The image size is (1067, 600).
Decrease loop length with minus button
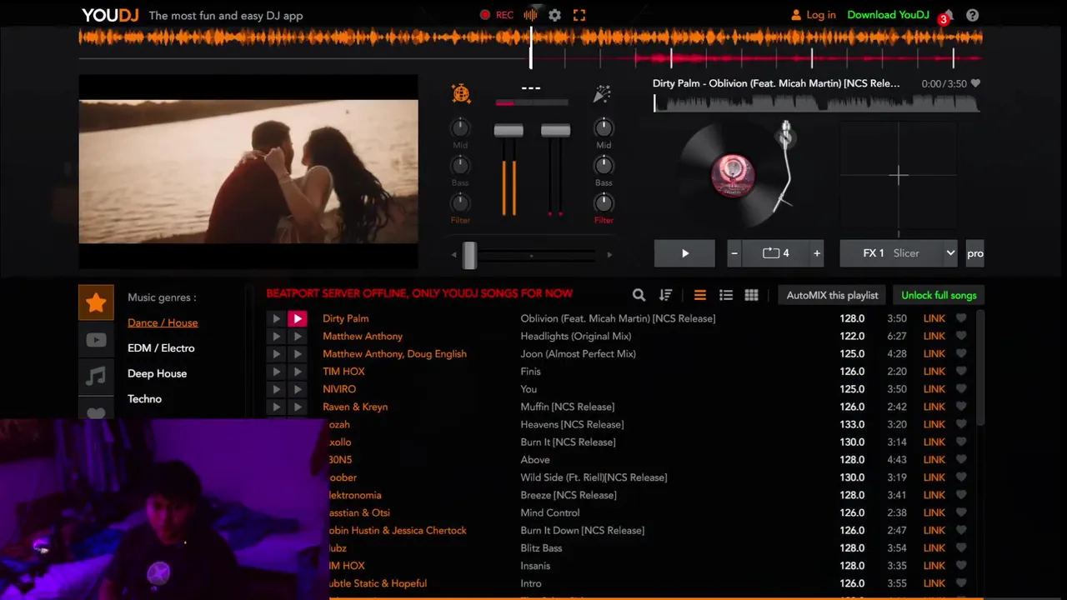click(x=734, y=253)
